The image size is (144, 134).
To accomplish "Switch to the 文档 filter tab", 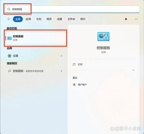I will point(39,19).
